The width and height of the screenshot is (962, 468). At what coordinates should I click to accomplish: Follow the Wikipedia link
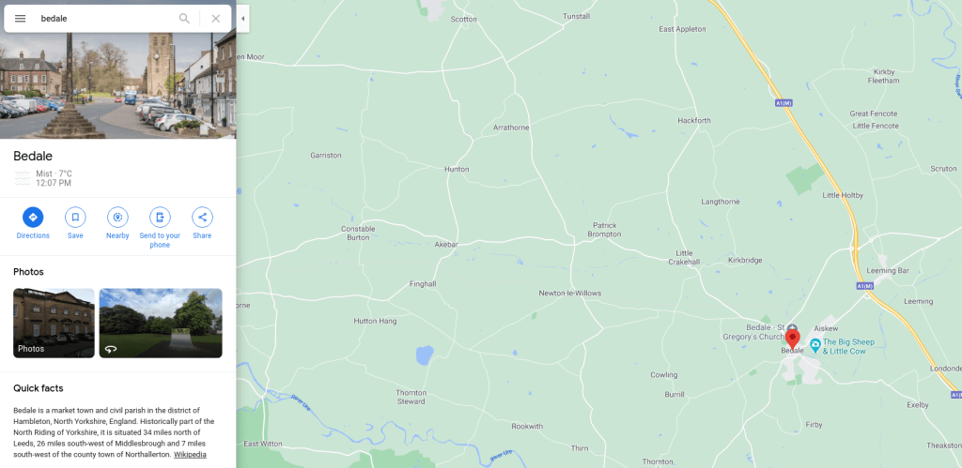click(x=190, y=455)
